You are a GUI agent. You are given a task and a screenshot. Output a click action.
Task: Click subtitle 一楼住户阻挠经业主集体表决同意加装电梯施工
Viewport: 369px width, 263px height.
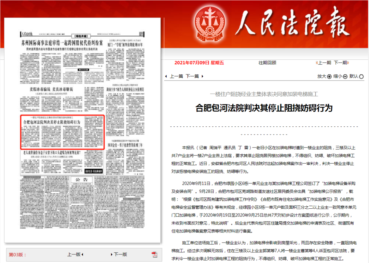click(x=264, y=94)
